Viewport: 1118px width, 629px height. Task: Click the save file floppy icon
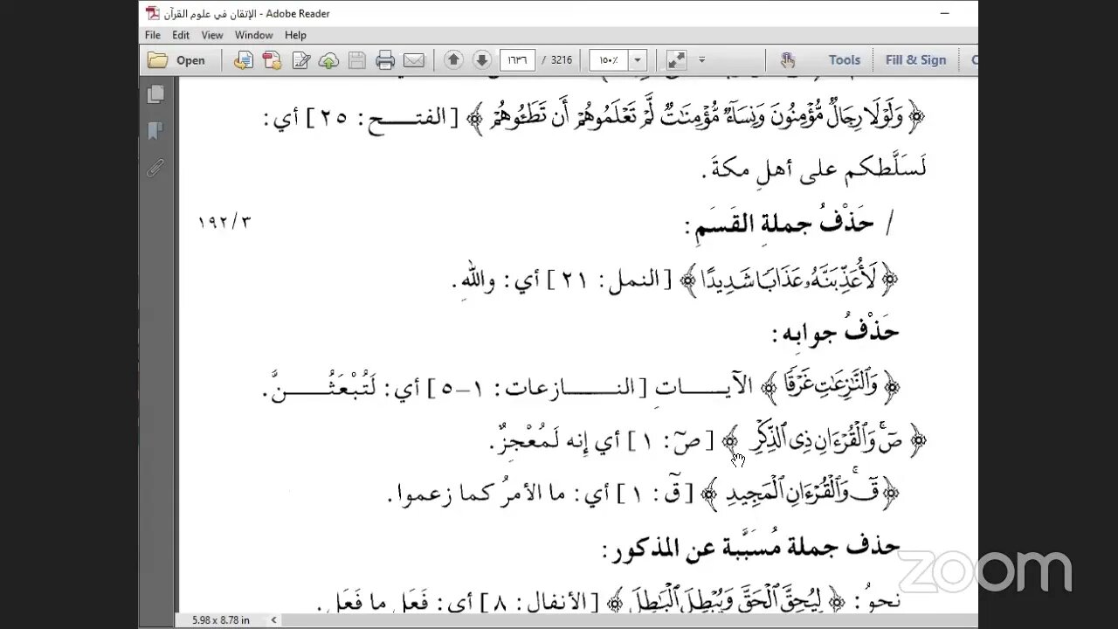pos(356,60)
